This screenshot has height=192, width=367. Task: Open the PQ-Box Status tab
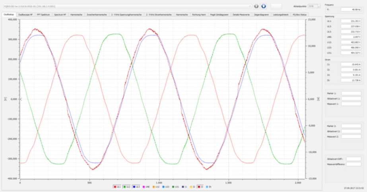coord(299,15)
